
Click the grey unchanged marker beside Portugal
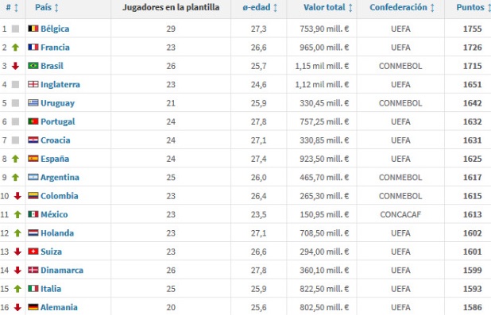coord(15,121)
